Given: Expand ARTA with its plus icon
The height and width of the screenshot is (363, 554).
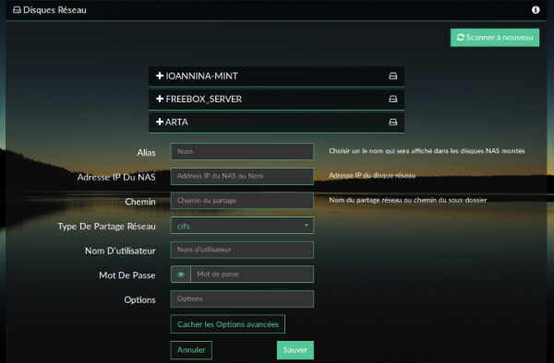Looking at the screenshot, I should [x=160, y=122].
